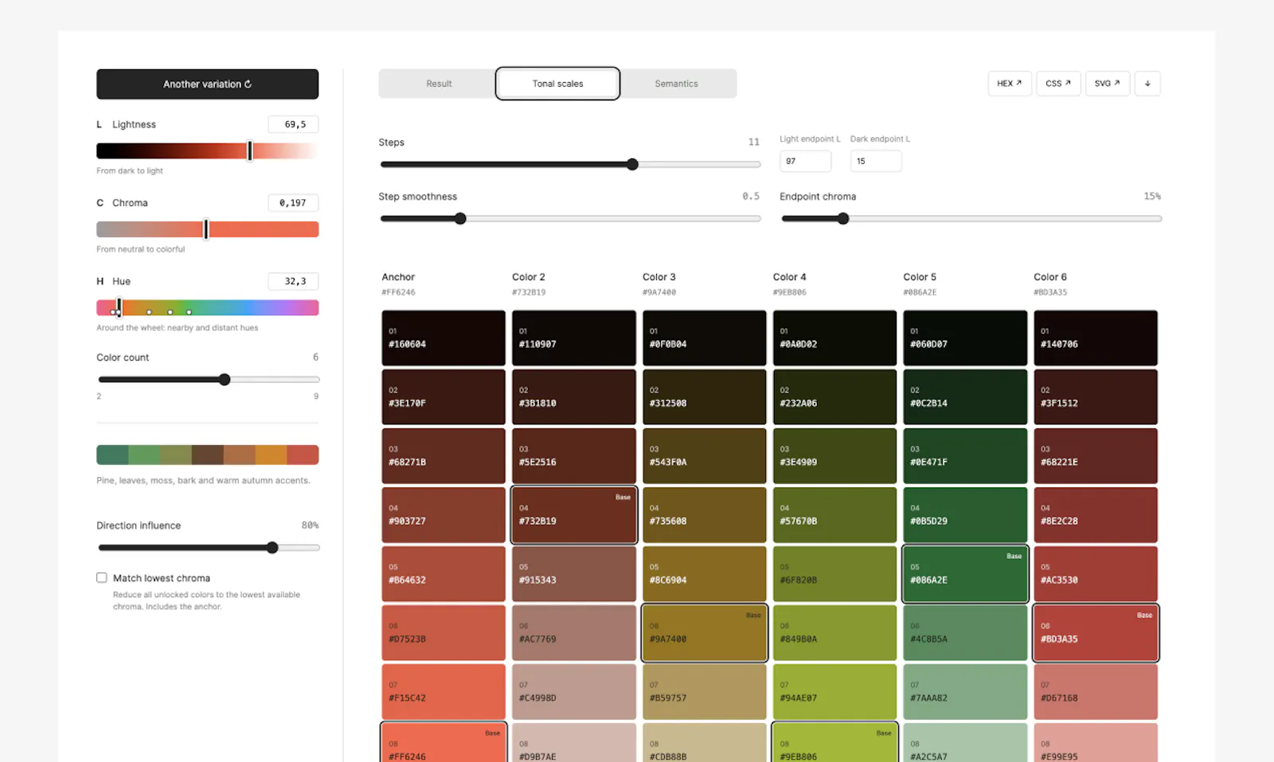Click the Lightness gradient slider handle
This screenshot has width=1274, height=762.
click(250, 150)
